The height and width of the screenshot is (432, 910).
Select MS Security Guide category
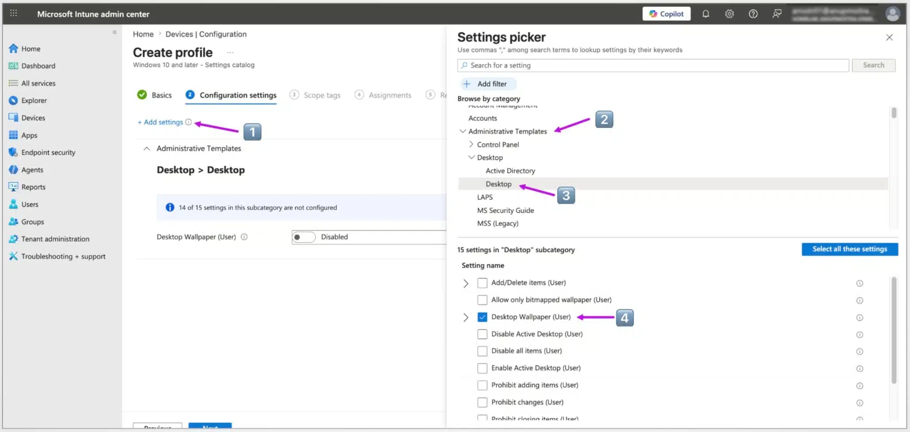click(x=505, y=210)
